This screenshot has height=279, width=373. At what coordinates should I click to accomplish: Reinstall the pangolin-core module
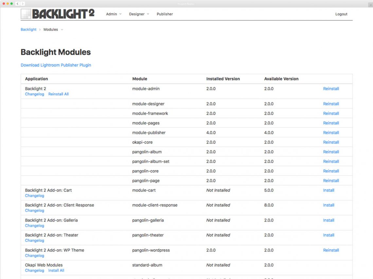[x=331, y=171]
